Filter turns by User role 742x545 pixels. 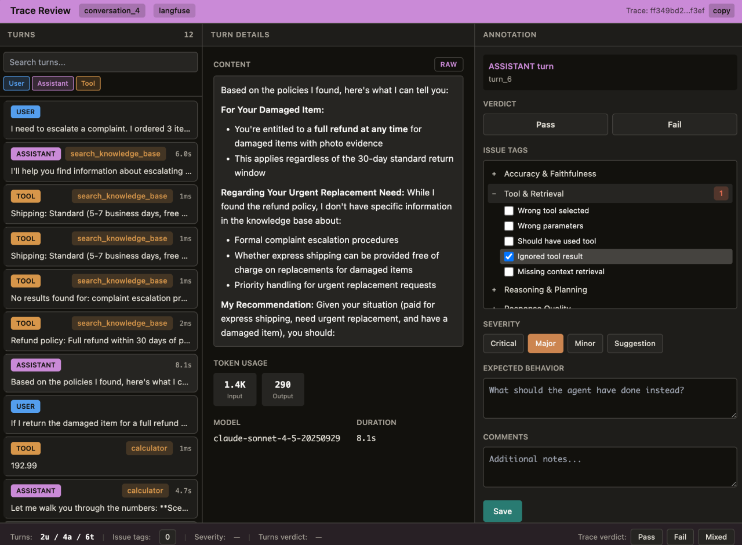point(16,83)
